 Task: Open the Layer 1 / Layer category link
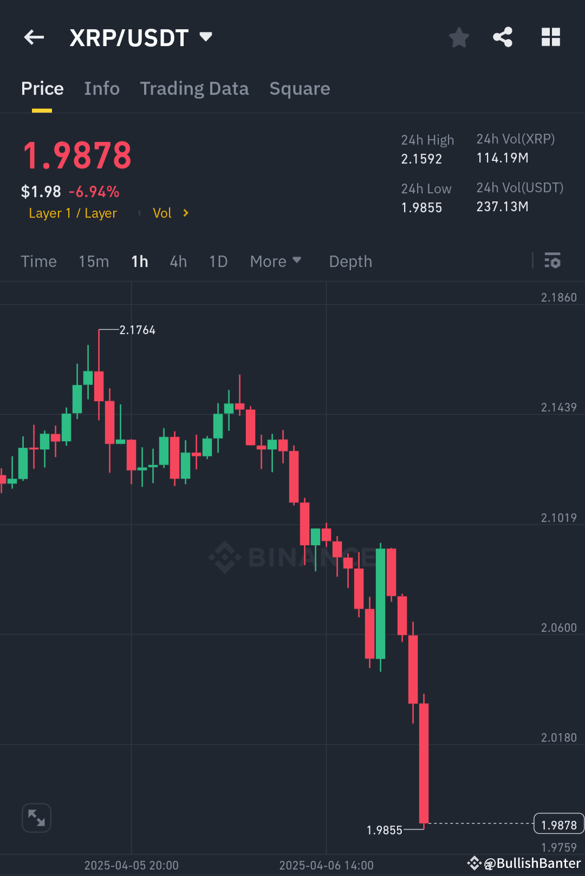[x=73, y=213]
